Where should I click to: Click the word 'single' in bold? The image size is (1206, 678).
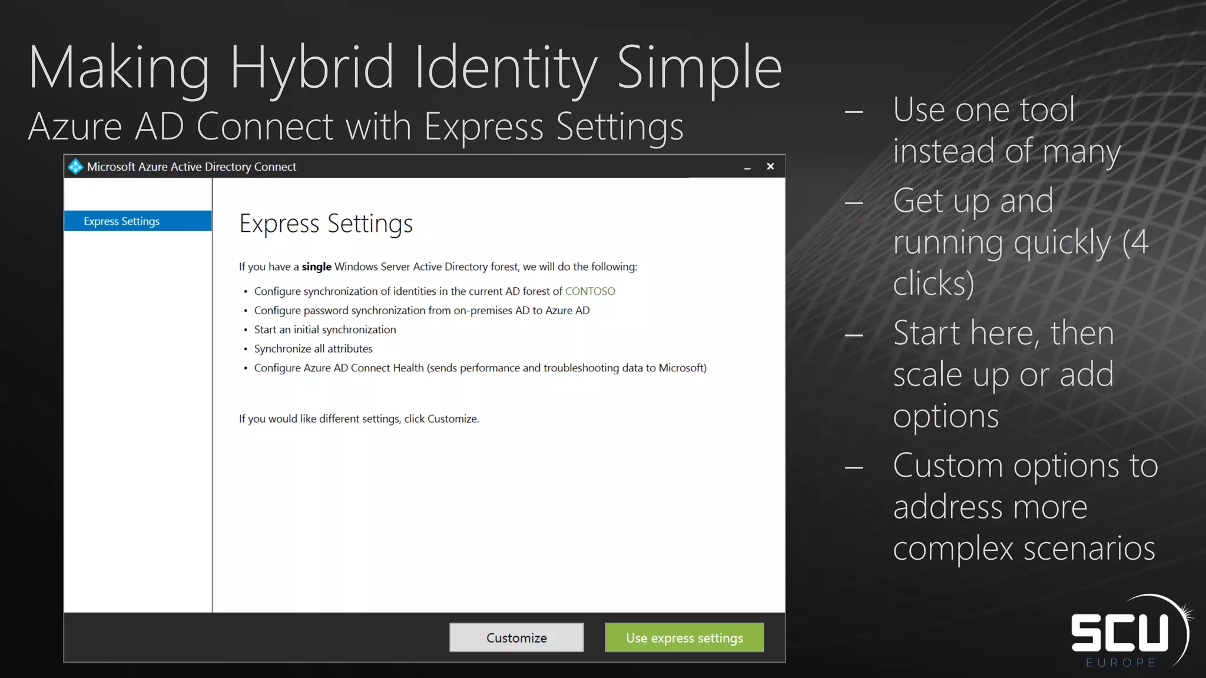[x=317, y=267]
